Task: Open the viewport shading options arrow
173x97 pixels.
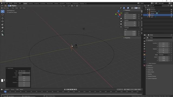Action: click(141, 8)
